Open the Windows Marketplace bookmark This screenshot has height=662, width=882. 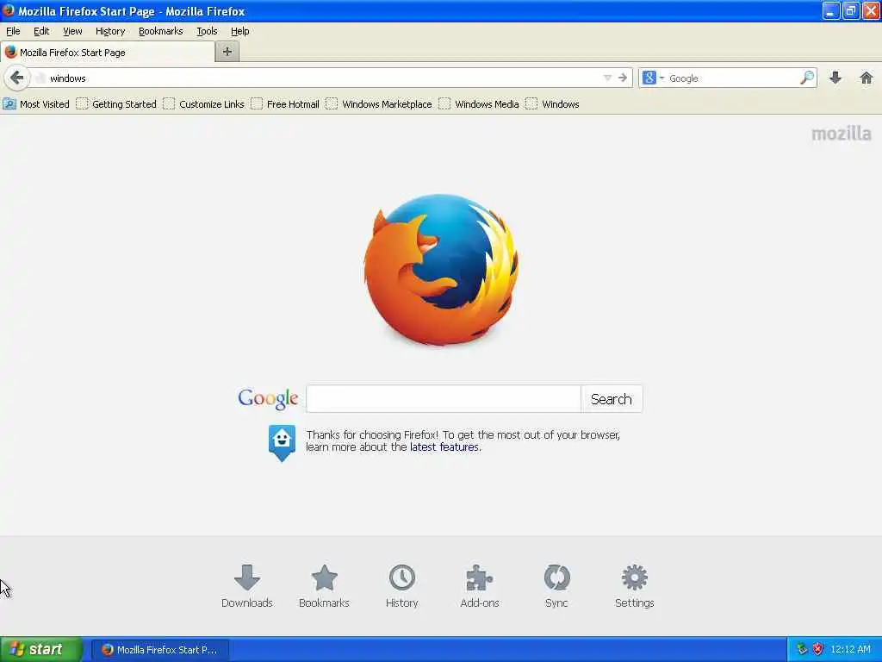[379, 104]
